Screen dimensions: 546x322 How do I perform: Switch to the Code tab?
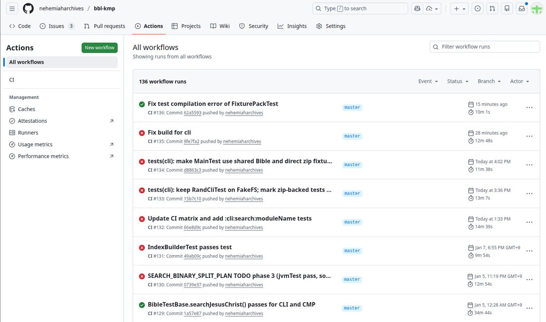(x=20, y=26)
